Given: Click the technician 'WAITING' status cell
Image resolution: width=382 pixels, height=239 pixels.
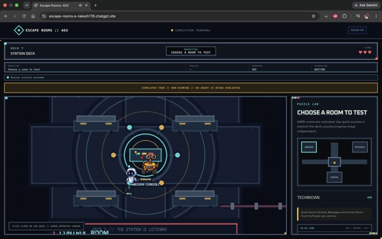Looking at the screenshot, I should click(319, 69).
